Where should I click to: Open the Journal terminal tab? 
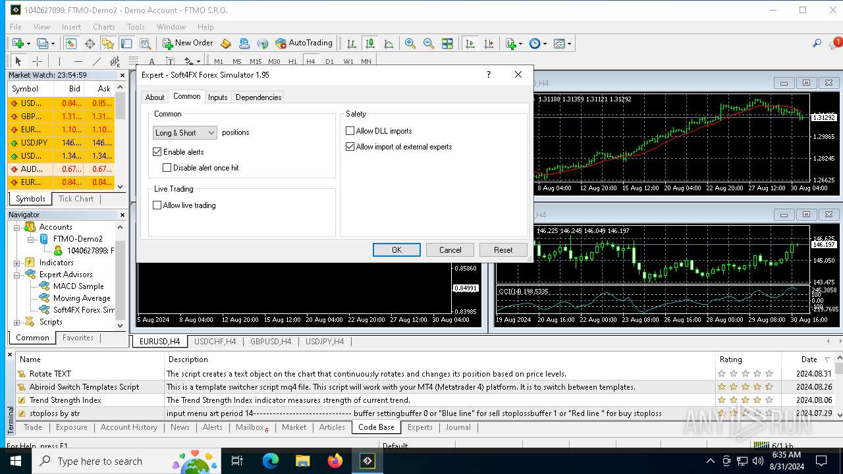coord(458,427)
